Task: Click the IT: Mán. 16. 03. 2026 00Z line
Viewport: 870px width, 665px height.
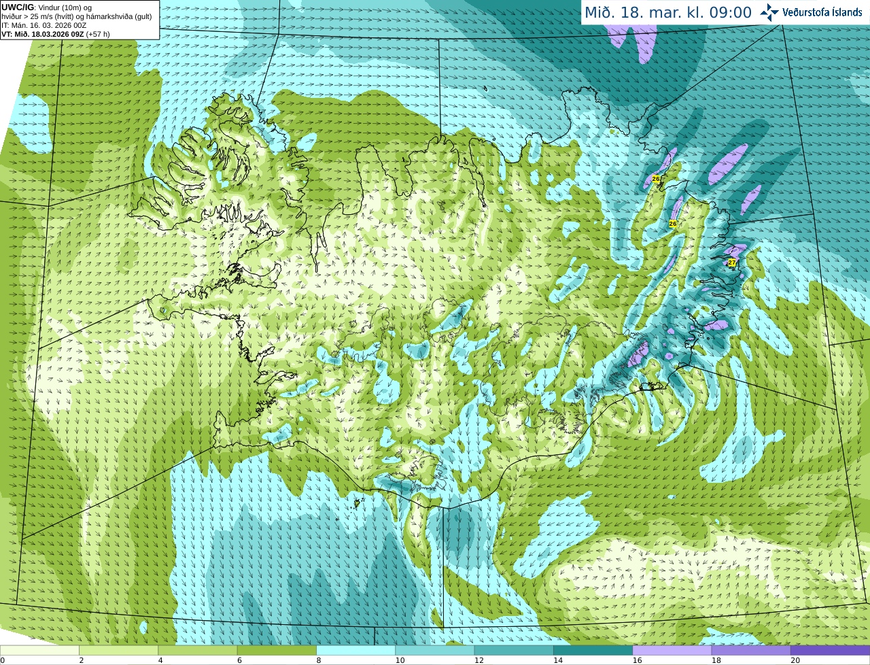Action: click(x=44, y=25)
